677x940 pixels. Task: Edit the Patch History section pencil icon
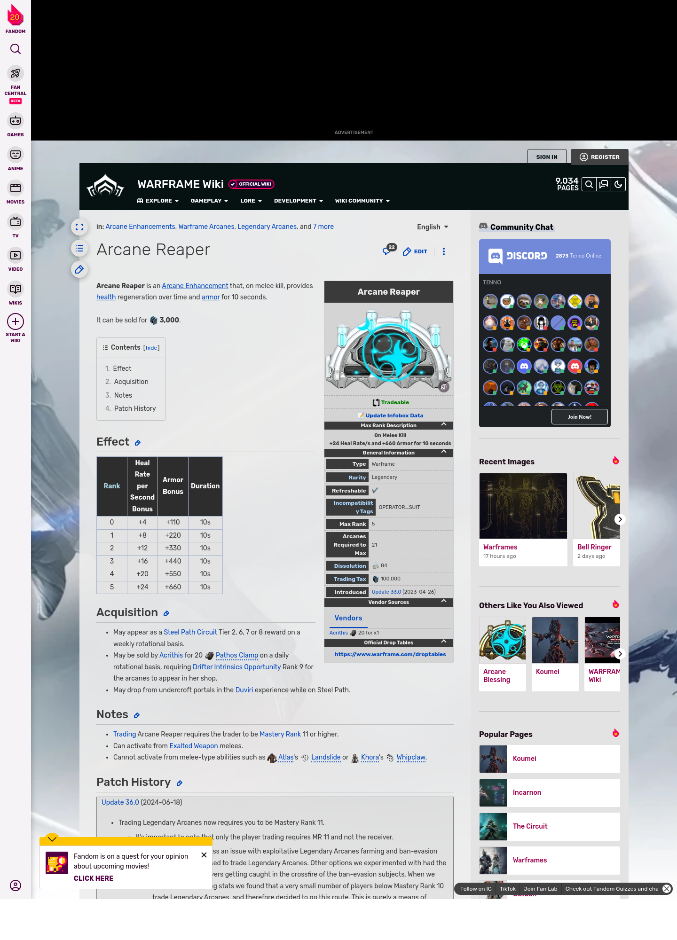click(180, 783)
